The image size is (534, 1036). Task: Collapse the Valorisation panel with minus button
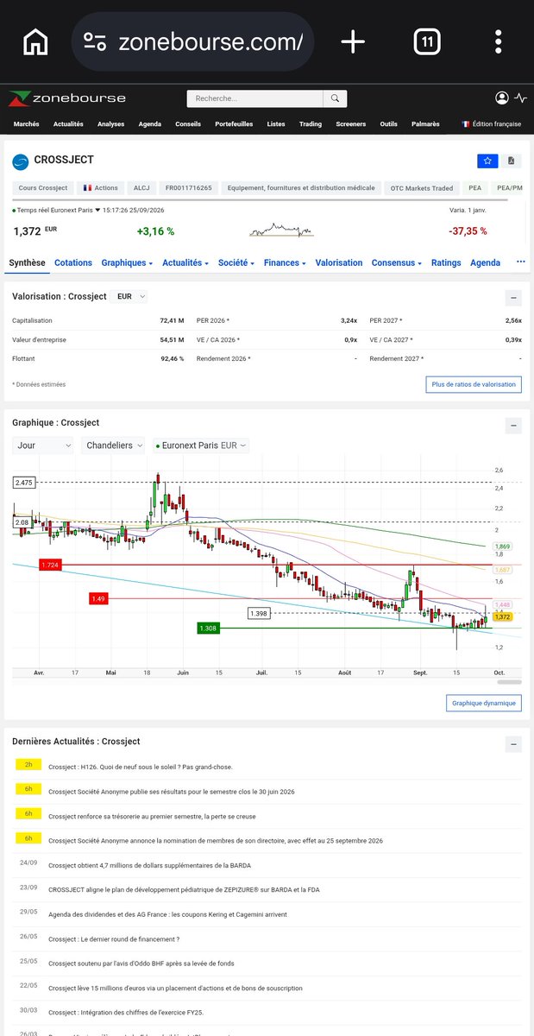[513, 297]
